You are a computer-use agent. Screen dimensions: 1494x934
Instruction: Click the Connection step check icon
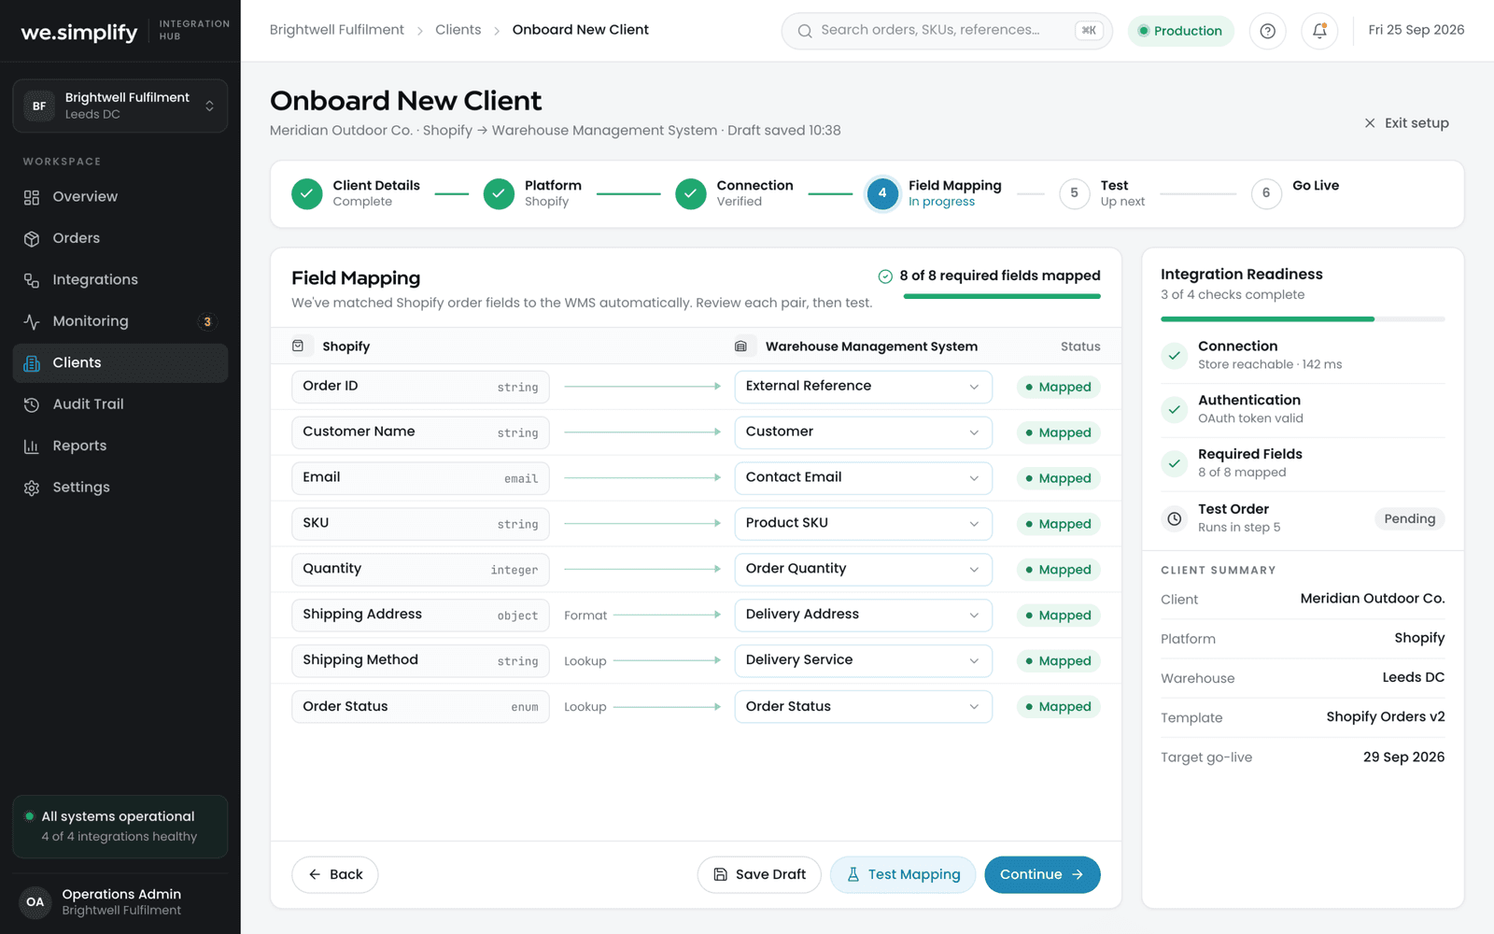pos(691,193)
